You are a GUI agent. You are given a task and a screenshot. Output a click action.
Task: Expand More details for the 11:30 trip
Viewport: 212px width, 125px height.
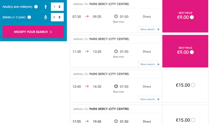(x=150, y=64)
